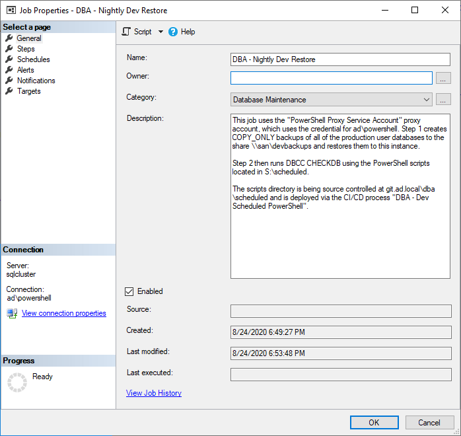Switch to the Schedules page
Image resolution: width=461 pixels, height=436 pixels.
click(x=34, y=59)
